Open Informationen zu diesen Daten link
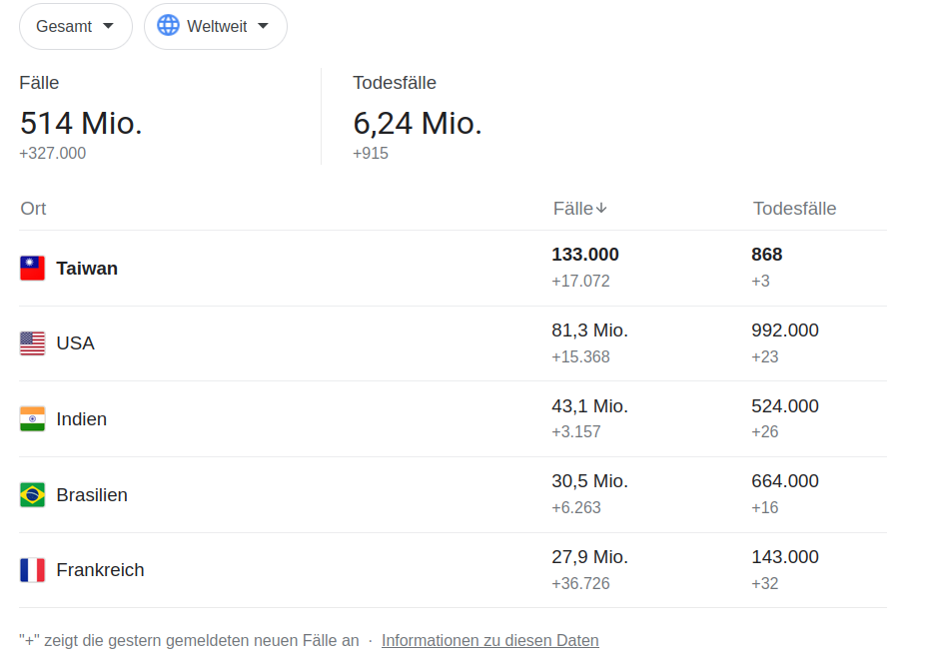Screen dimensions: 931x658 (489, 641)
